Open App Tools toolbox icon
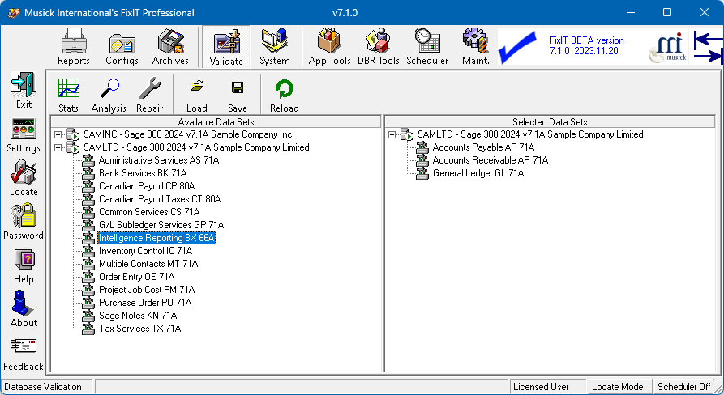This screenshot has height=395, width=724. [330, 47]
